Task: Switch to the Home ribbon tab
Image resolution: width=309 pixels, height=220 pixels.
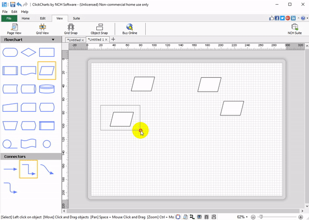Action: pos(26,19)
